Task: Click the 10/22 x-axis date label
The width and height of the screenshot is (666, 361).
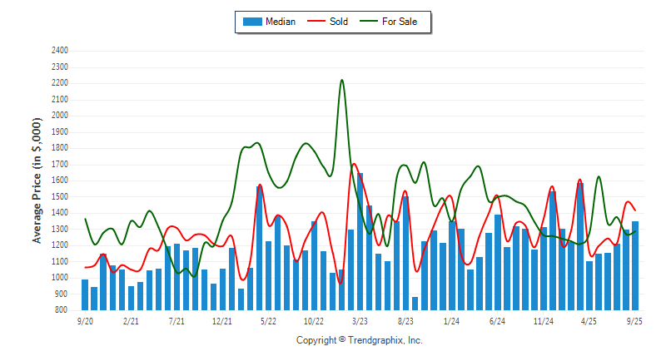Action: 314,320
